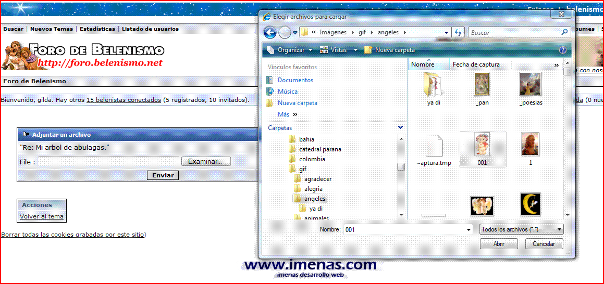
Task: Expand the Vistas dropdown arrow
Action: point(356,50)
